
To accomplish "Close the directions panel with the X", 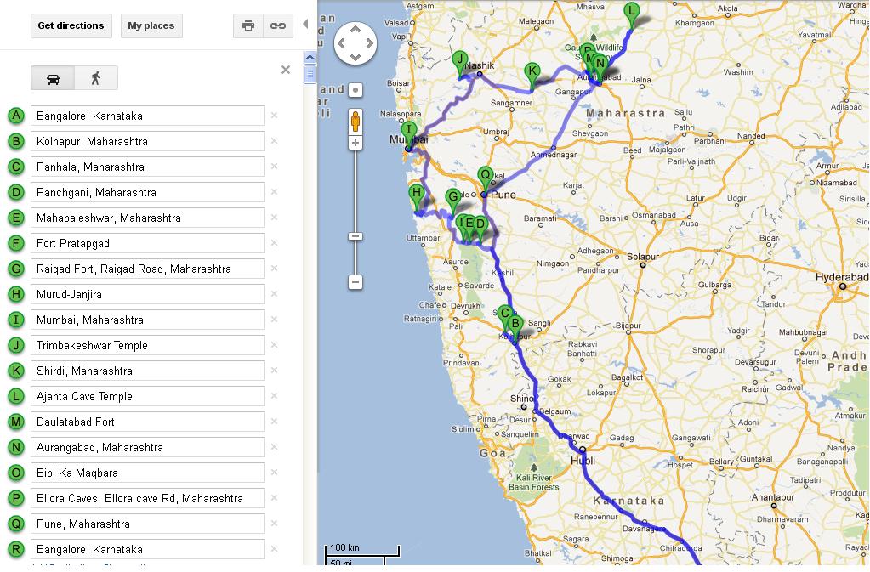I will click(x=286, y=70).
